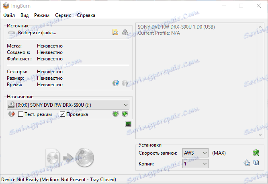The image size is (268, 184).
Task: Click the SONY DVD RW DRX-S90U 1.D0 (USB) line
Action: coord(176,27)
